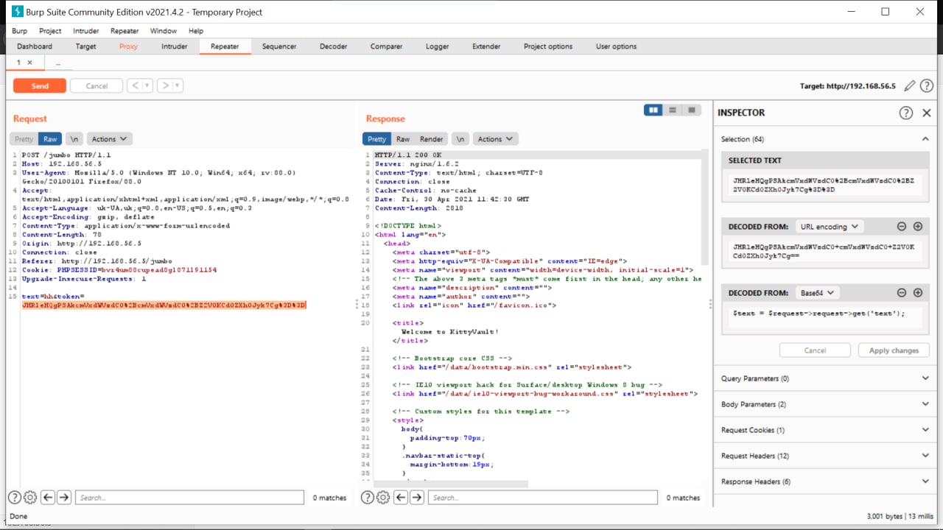Viewport: 943px width, 530px height.
Task: Toggle newline display in Request pane
Action: (74, 138)
